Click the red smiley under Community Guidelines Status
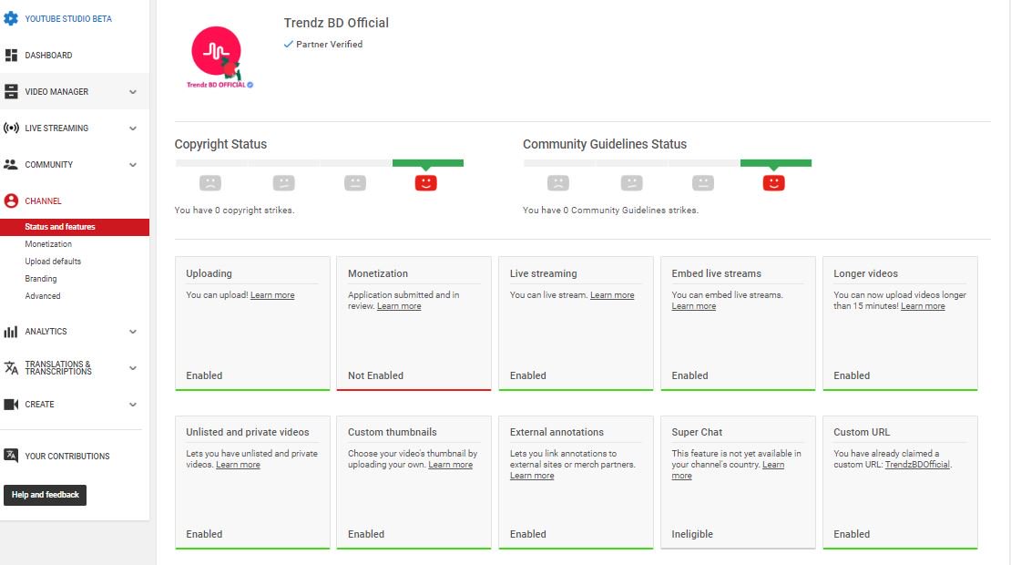This screenshot has height=565, width=1011. [x=773, y=183]
